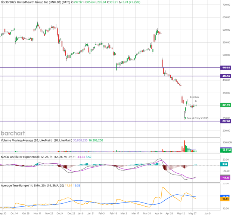
Task: Click the close value C301.91 in header
Action: [112, 2]
